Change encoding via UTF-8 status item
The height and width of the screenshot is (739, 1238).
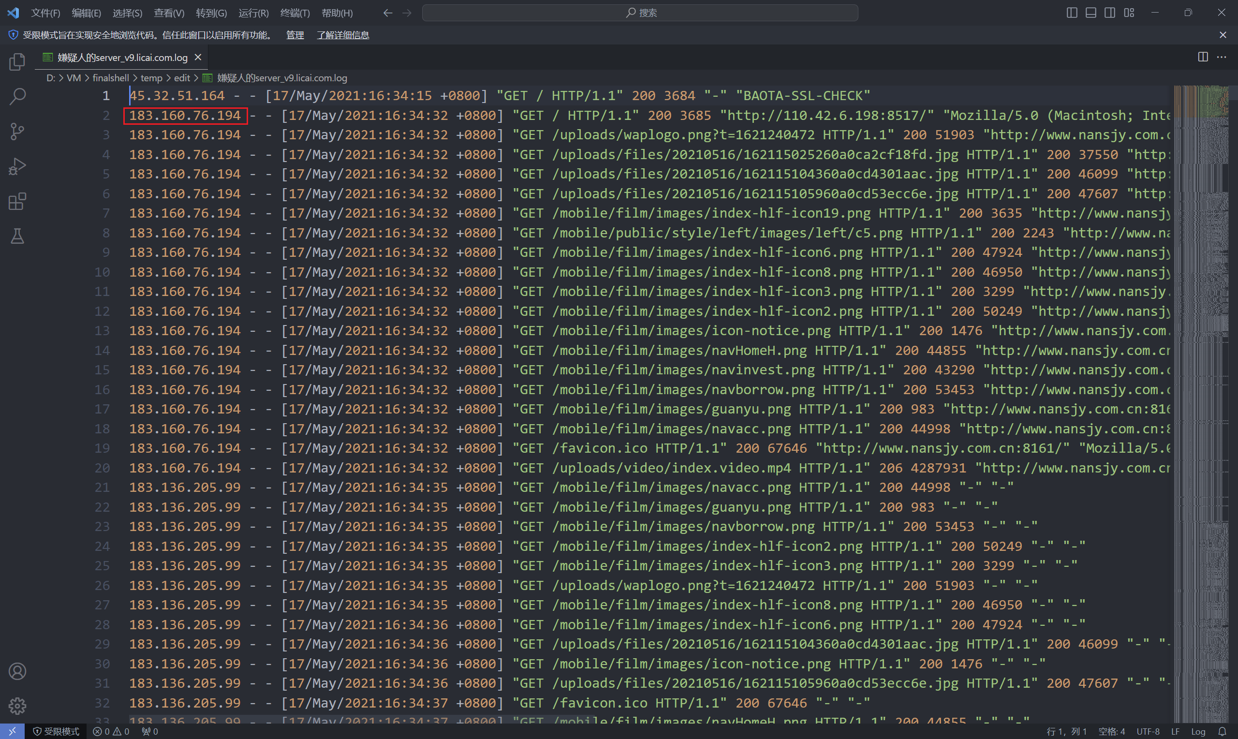coord(1148,731)
